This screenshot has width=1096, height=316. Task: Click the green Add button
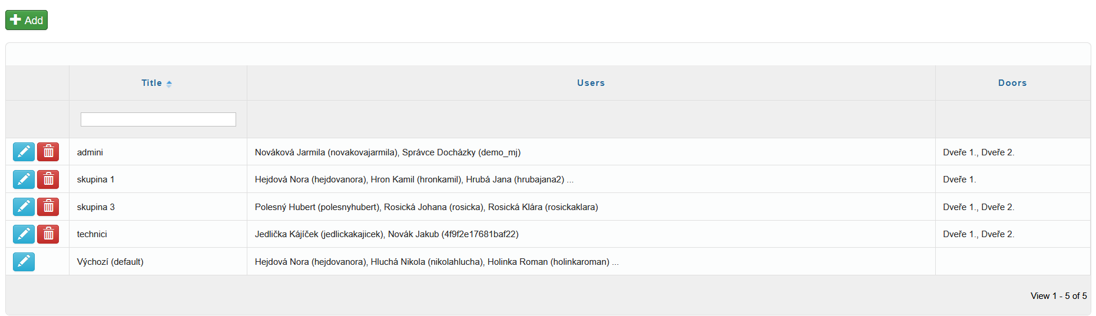click(x=27, y=20)
